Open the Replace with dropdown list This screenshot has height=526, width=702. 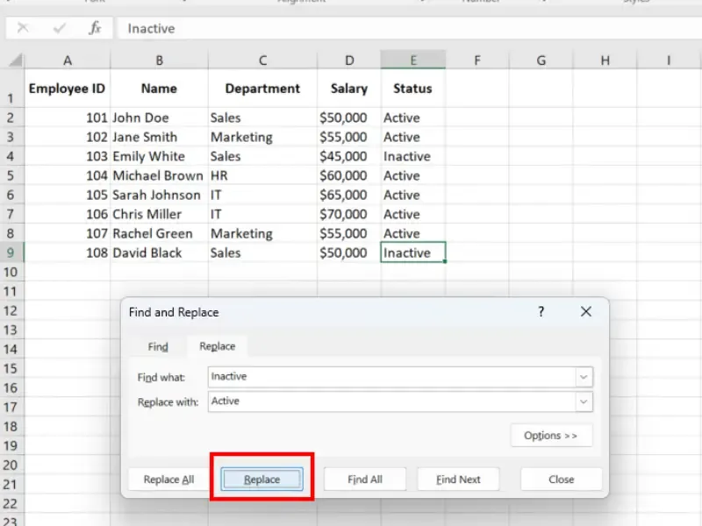point(584,402)
